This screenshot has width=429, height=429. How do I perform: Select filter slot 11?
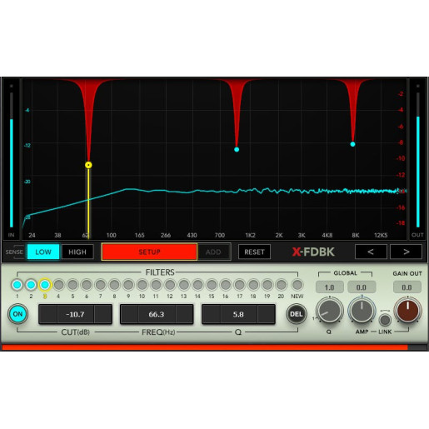click(x=156, y=285)
